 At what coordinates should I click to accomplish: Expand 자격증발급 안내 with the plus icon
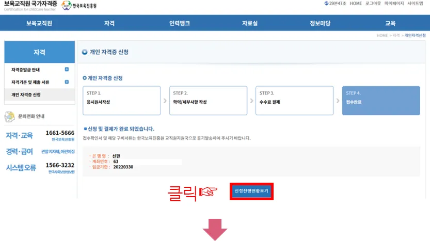[x=67, y=70]
